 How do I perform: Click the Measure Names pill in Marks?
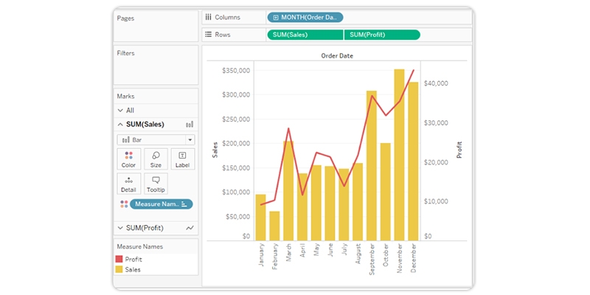pyautogui.click(x=162, y=204)
